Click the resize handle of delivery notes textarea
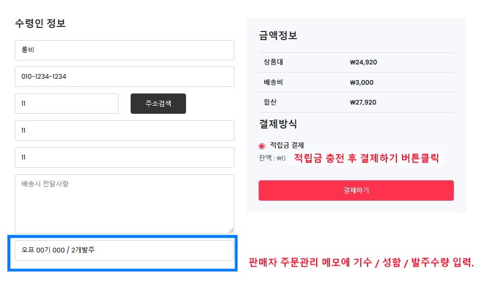 232,231
